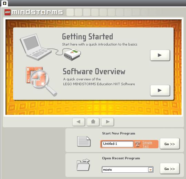The height and width of the screenshot is (179, 186).
Task: Click the T text-type icon
Action: (x=137, y=144)
